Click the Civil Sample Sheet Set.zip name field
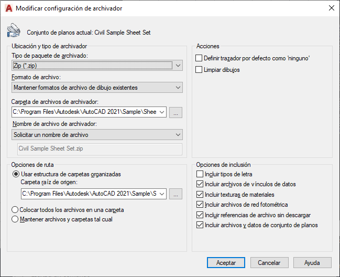This screenshot has width=340, height=277. (x=100, y=148)
